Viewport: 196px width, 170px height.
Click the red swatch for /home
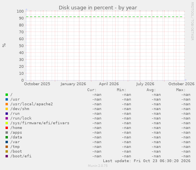[7, 128]
